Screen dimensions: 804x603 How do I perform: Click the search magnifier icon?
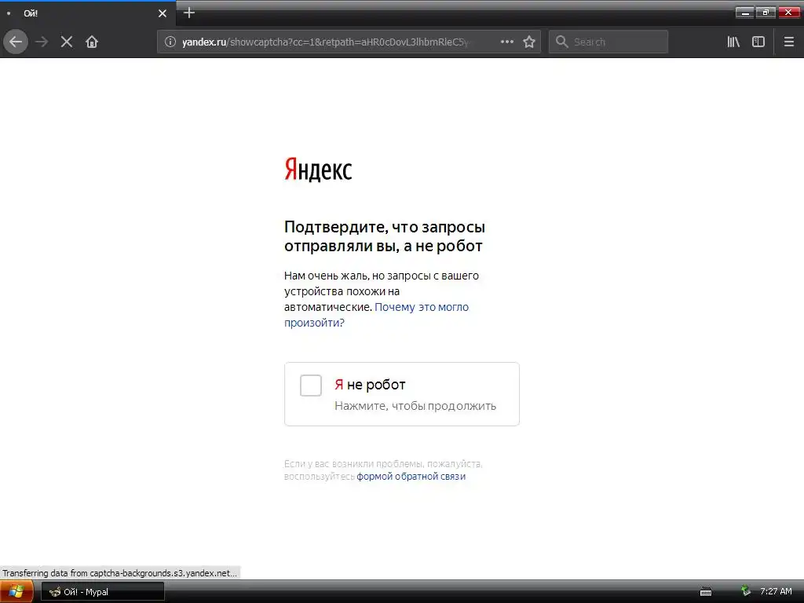point(562,42)
